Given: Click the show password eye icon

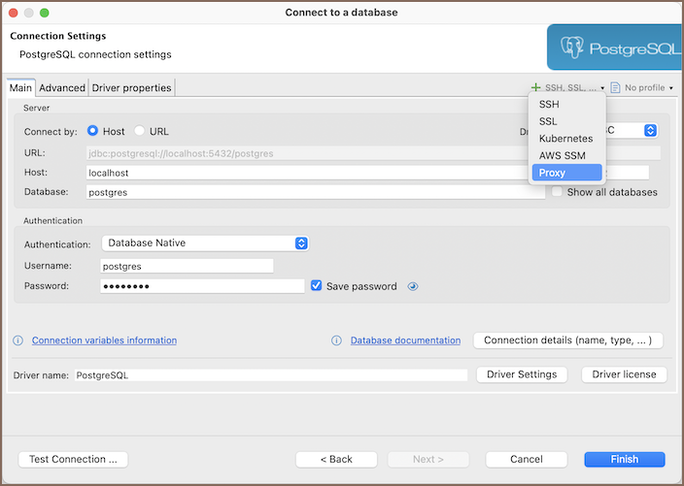Looking at the screenshot, I should click(413, 286).
